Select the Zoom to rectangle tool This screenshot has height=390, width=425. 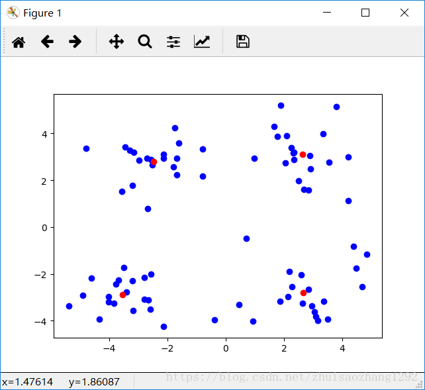[145, 42]
